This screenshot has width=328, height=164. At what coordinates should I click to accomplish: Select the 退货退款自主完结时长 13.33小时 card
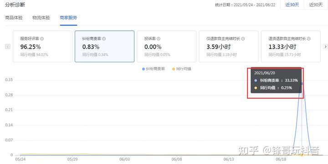tap(291, 46)
